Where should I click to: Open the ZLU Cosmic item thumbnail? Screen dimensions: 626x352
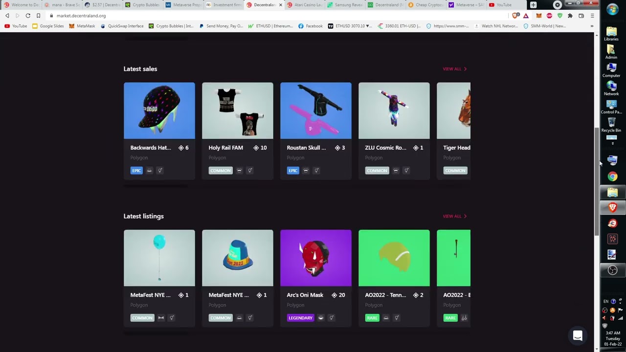[x=394, y=110]
